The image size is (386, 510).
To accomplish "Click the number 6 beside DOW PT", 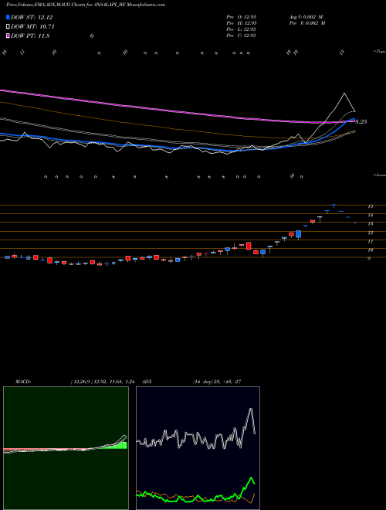I will 92,36.
